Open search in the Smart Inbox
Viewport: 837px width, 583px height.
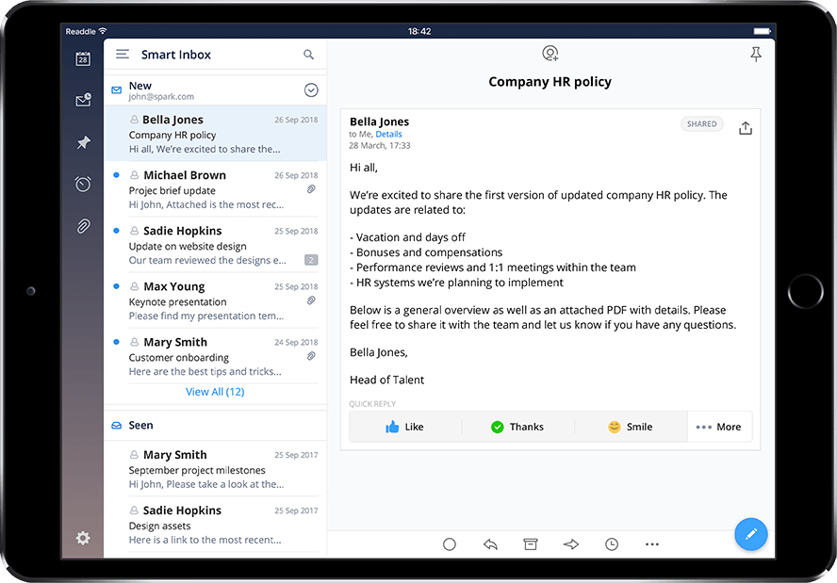308,55
